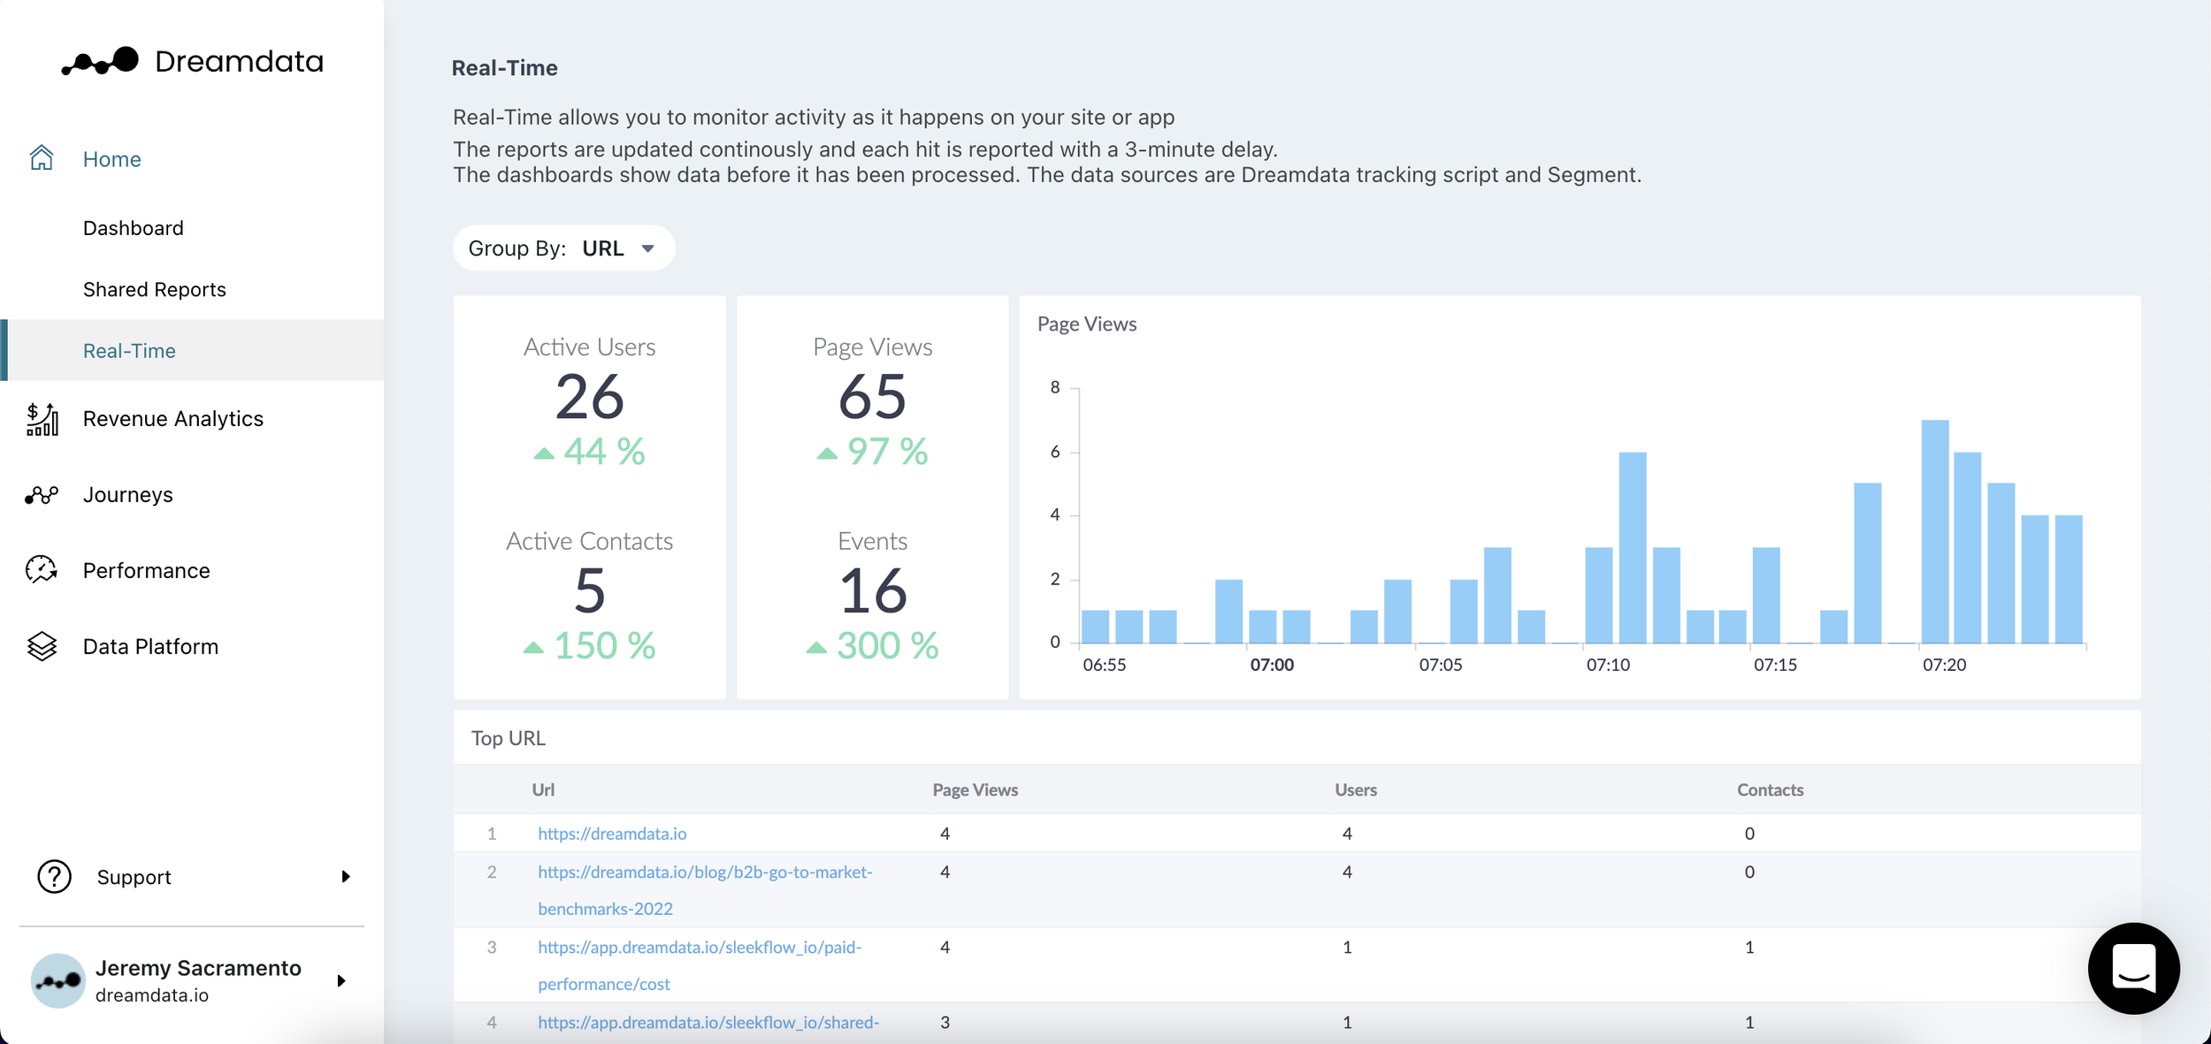Click the Page Views column header
The width and height of the screenshot is (2211, 1044).
pyautogui.click(x=975, y=789)
